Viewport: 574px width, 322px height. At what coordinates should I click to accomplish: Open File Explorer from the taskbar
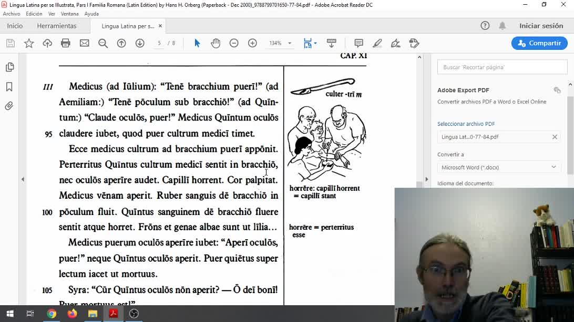point(93,314)
